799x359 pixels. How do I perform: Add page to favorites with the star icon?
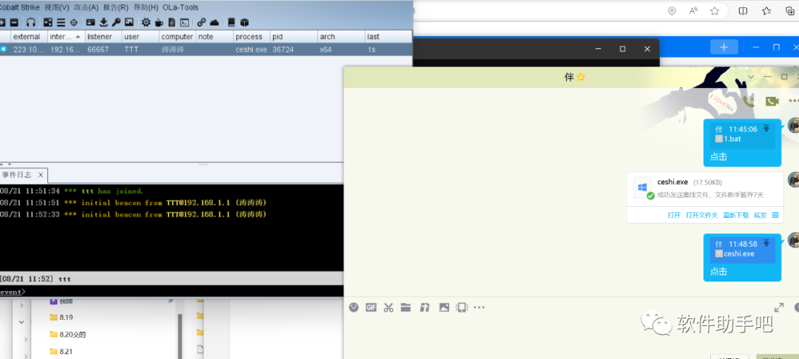point(715,10)
